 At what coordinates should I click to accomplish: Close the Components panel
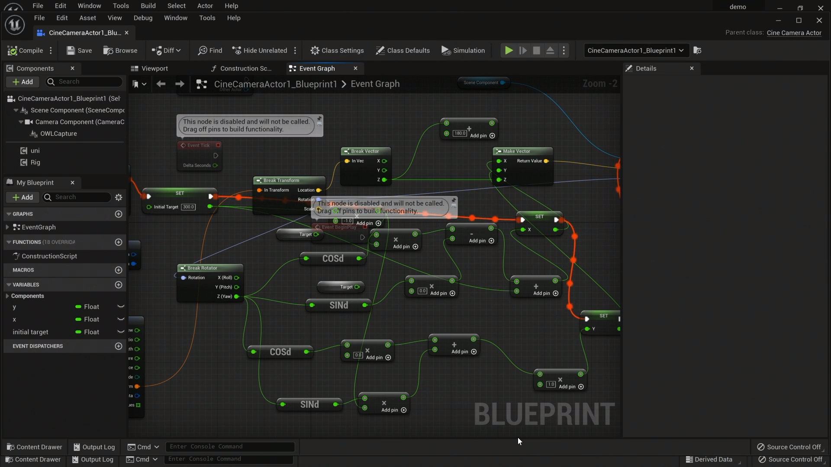pos(73,68)
